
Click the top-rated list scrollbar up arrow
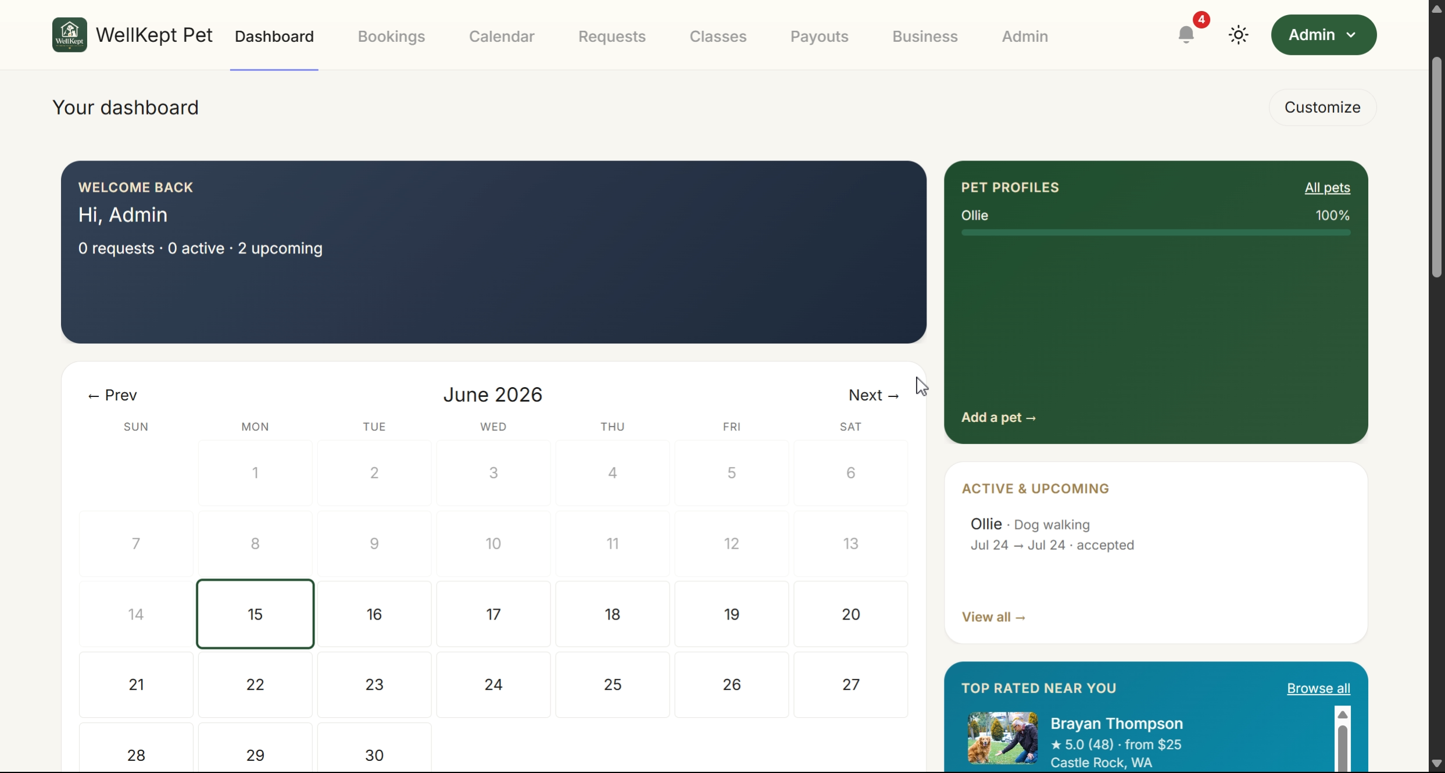[x=1343, y=714]
